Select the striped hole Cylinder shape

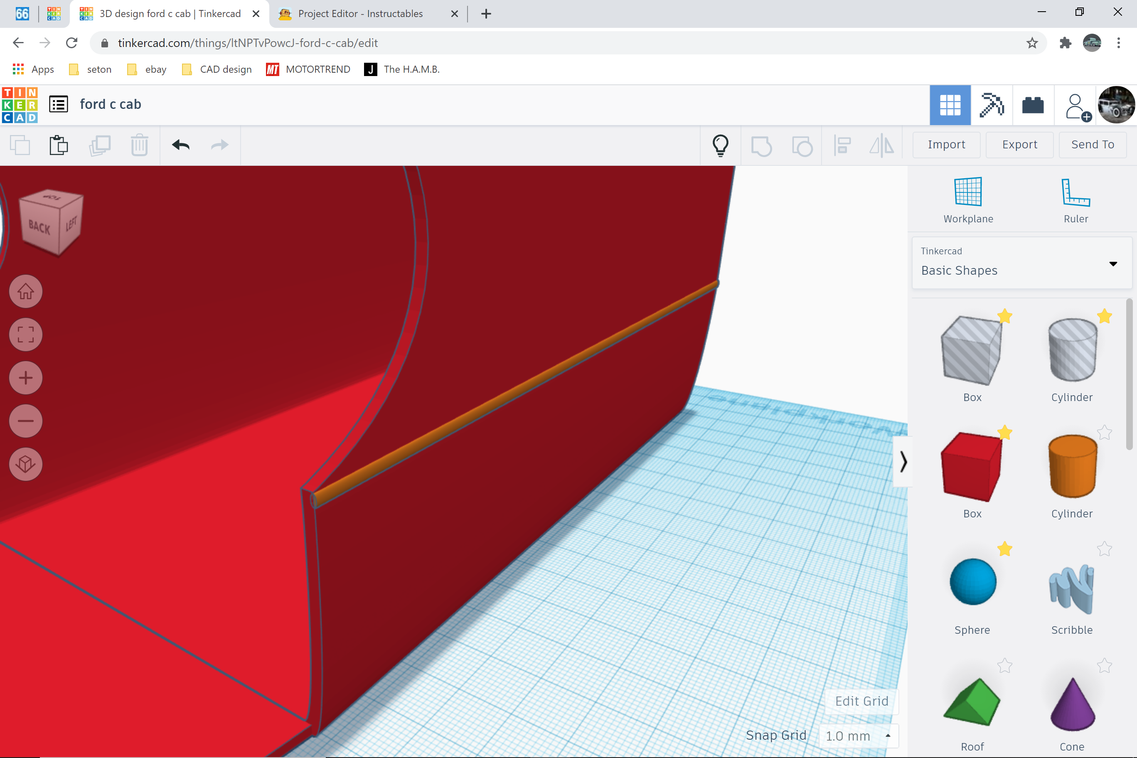pyautogui.click(x=1072, y=350)
